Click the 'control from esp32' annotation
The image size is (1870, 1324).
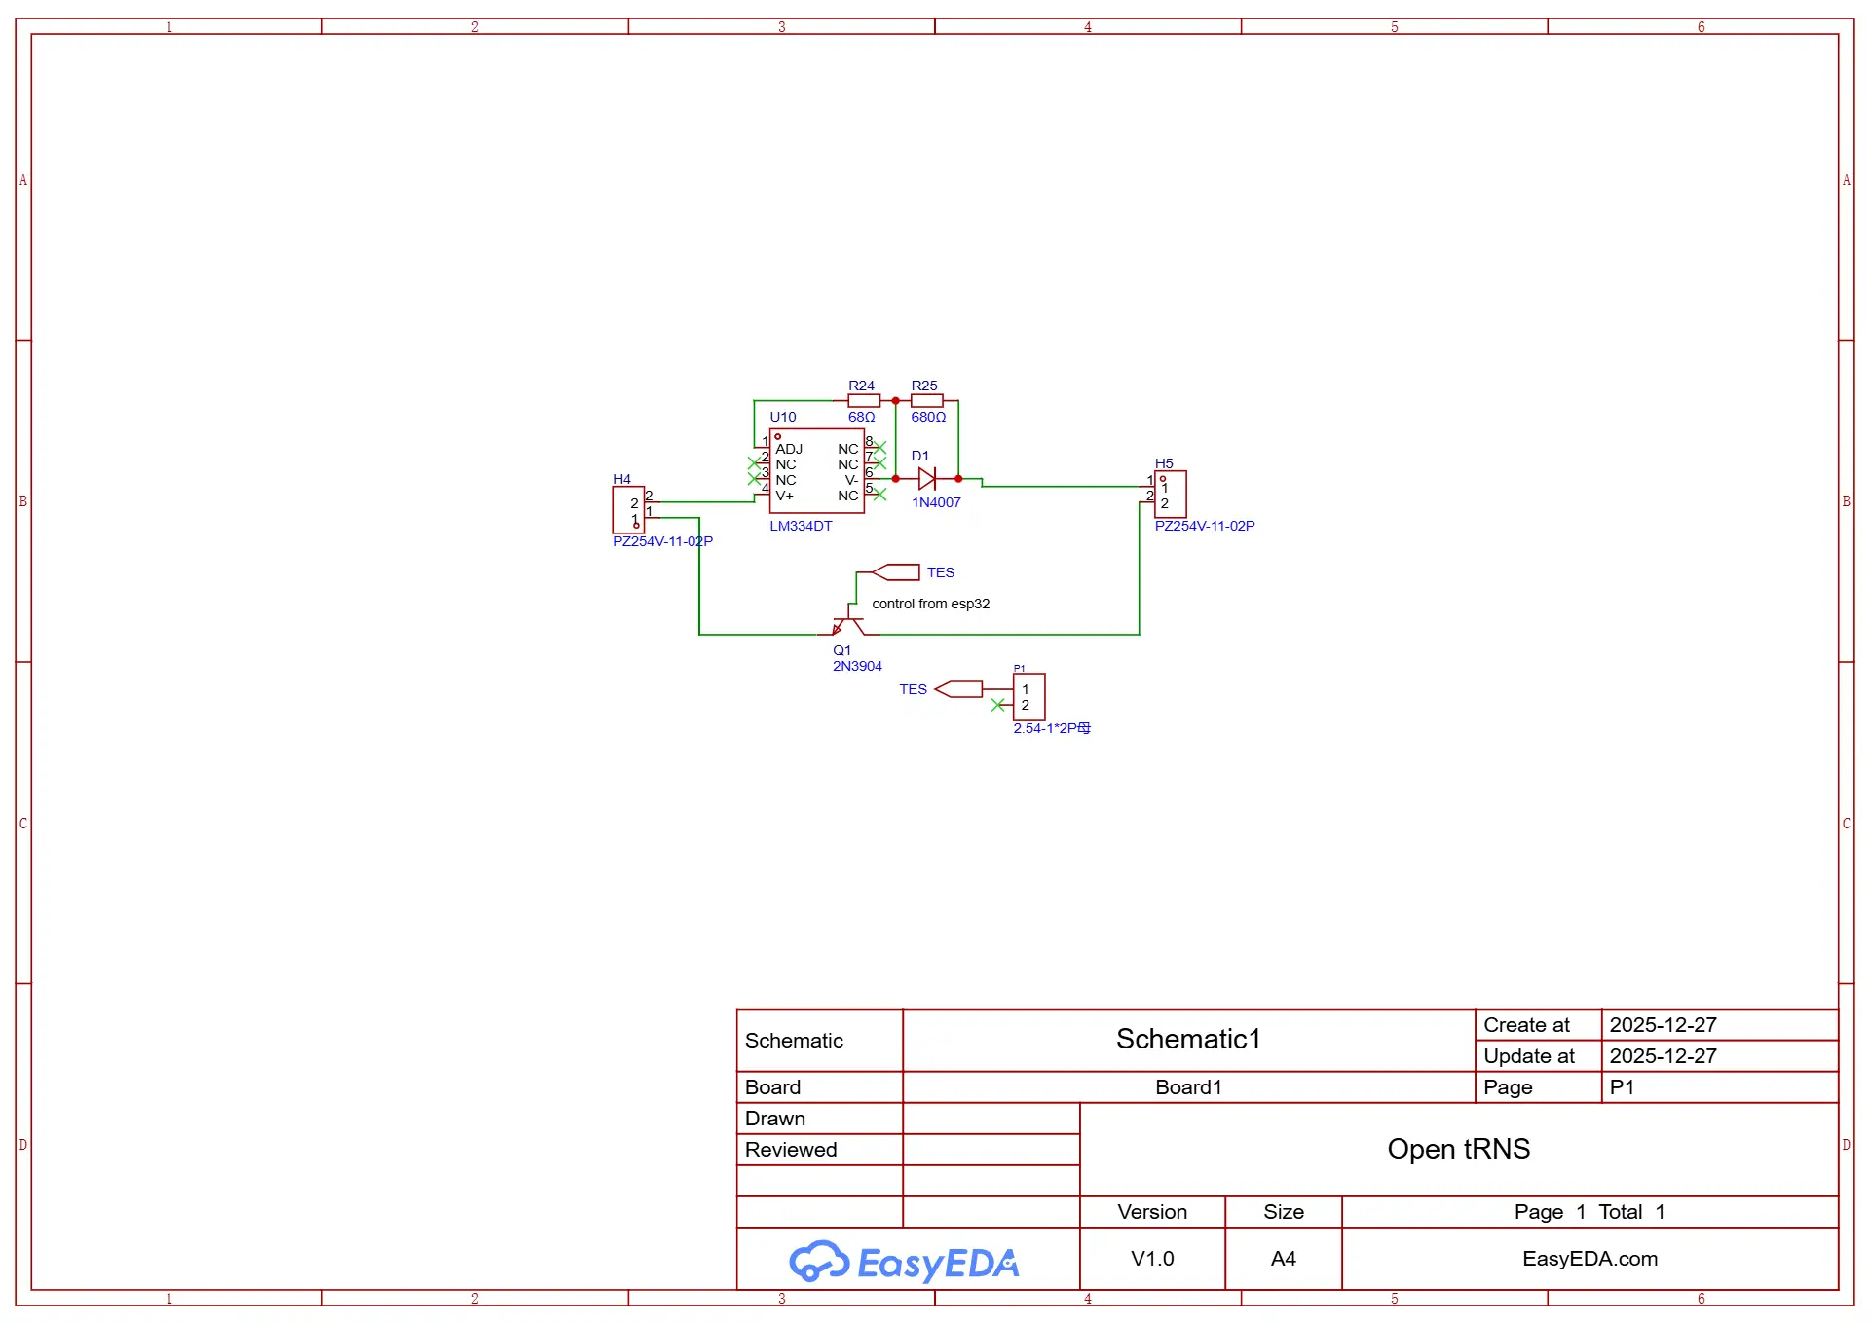[x=931, y=604]
